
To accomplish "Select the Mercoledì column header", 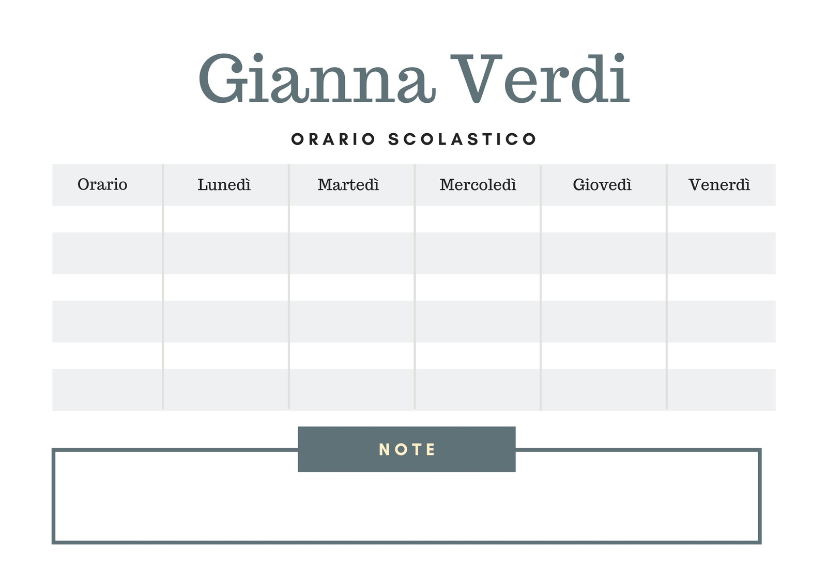I will 478,184.
